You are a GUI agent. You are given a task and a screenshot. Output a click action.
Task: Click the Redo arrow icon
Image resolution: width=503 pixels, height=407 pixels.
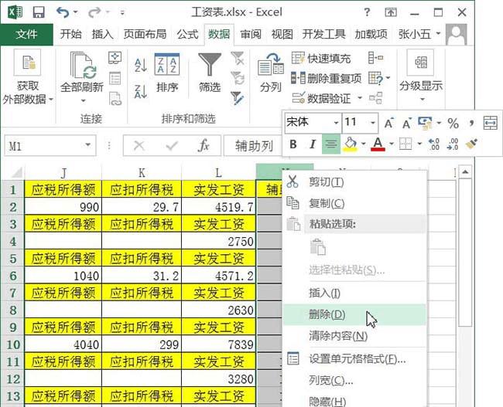point(94,12)
